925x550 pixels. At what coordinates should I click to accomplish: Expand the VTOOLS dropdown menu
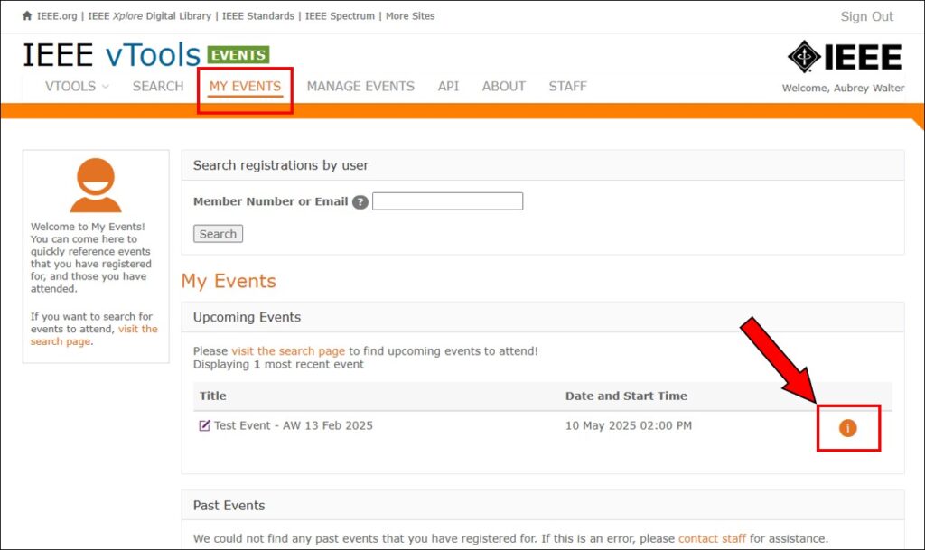(77, 86)
